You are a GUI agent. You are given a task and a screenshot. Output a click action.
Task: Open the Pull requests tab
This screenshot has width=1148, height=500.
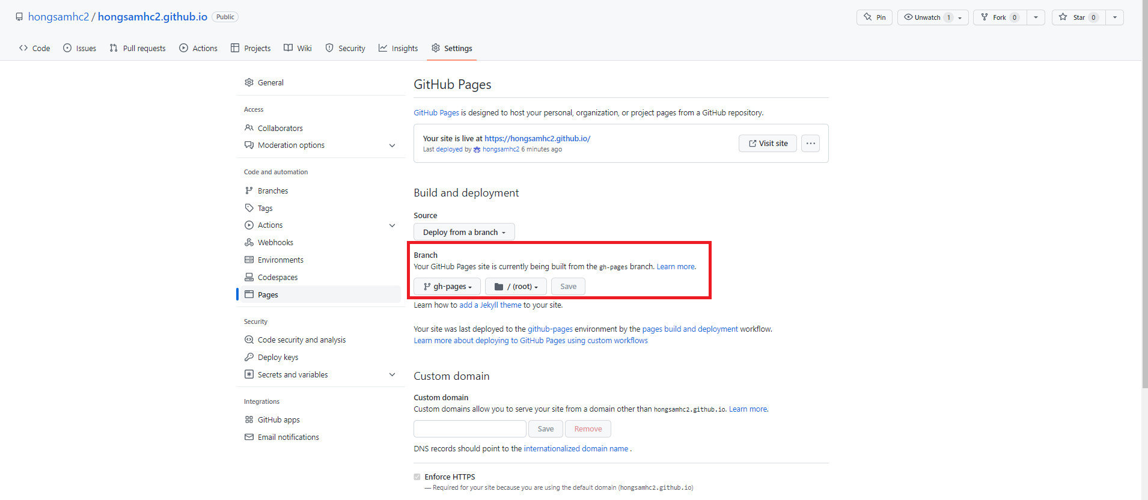tap(137, 48)
